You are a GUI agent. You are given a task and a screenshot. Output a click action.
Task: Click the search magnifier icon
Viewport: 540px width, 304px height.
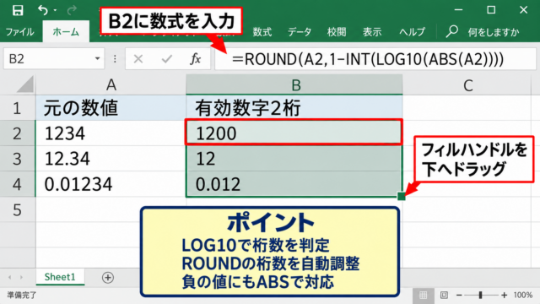click(x=451, y=31)
